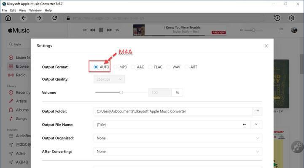Click the Apple Music logo
The height and width of the screenshot is (168, 304).
[x=19, y=30]
